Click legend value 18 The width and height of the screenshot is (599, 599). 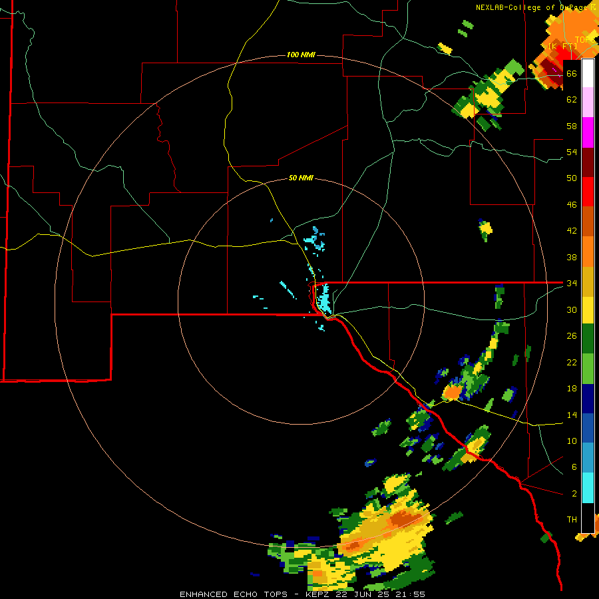click(x=572, y=389)
